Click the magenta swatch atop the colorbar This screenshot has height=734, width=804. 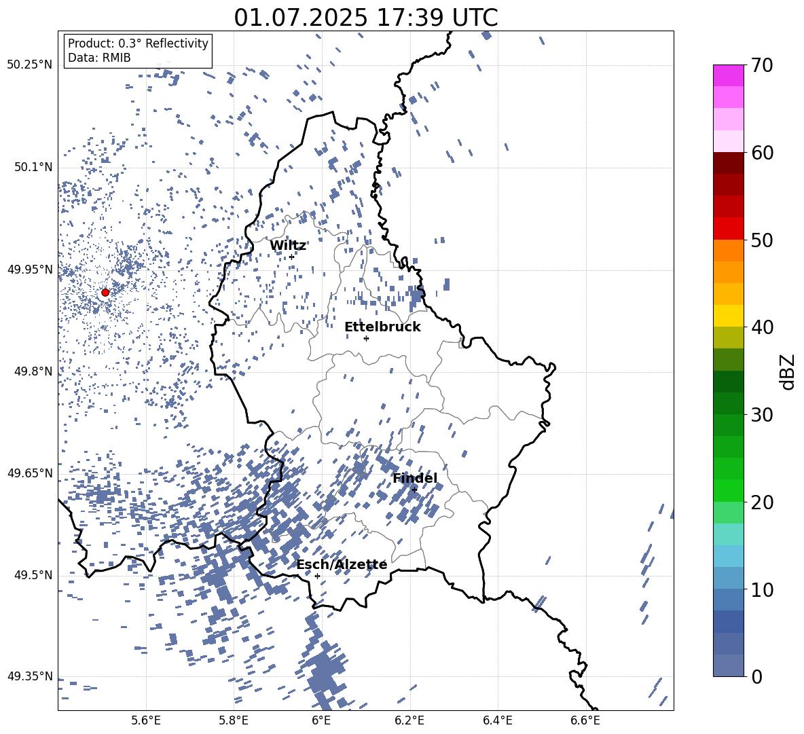pyautogui.click(x=728, y=75)
